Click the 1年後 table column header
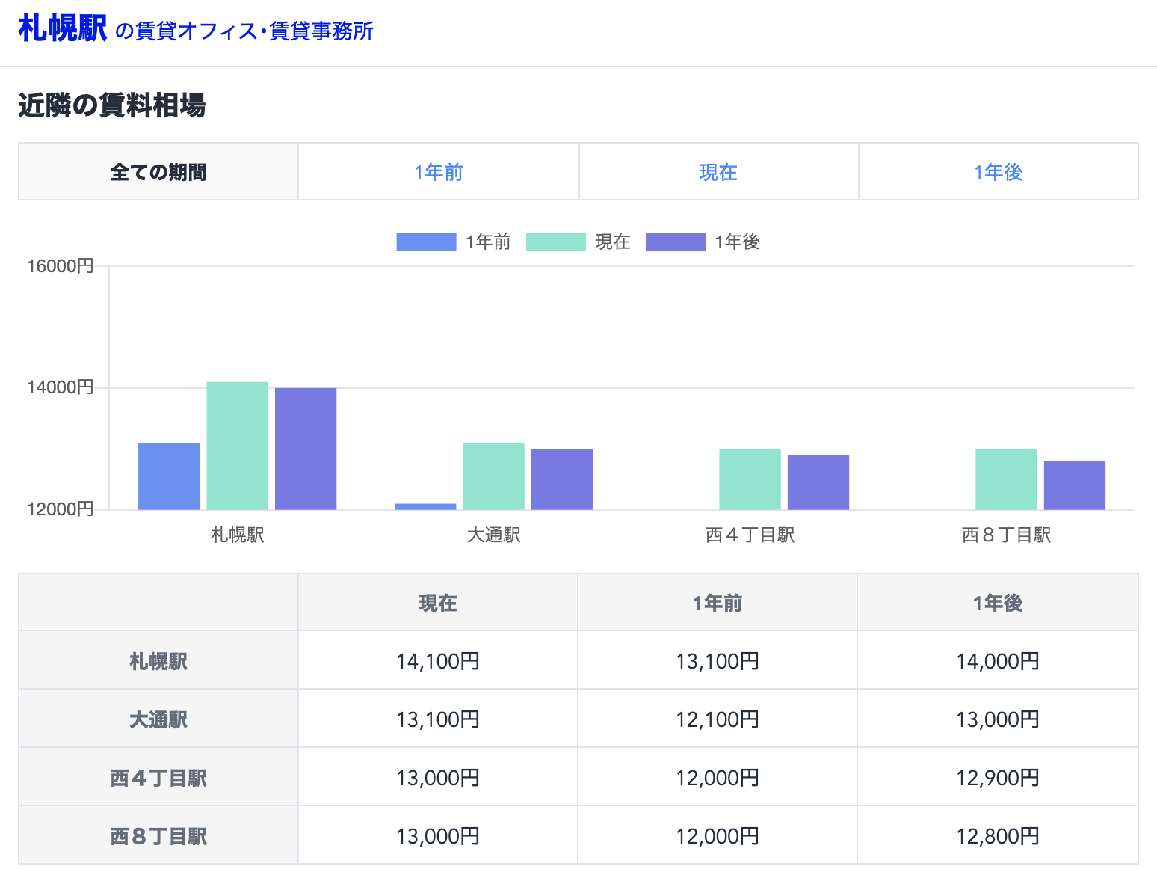This screenshot has width=1157, height=869. point(998,603)
